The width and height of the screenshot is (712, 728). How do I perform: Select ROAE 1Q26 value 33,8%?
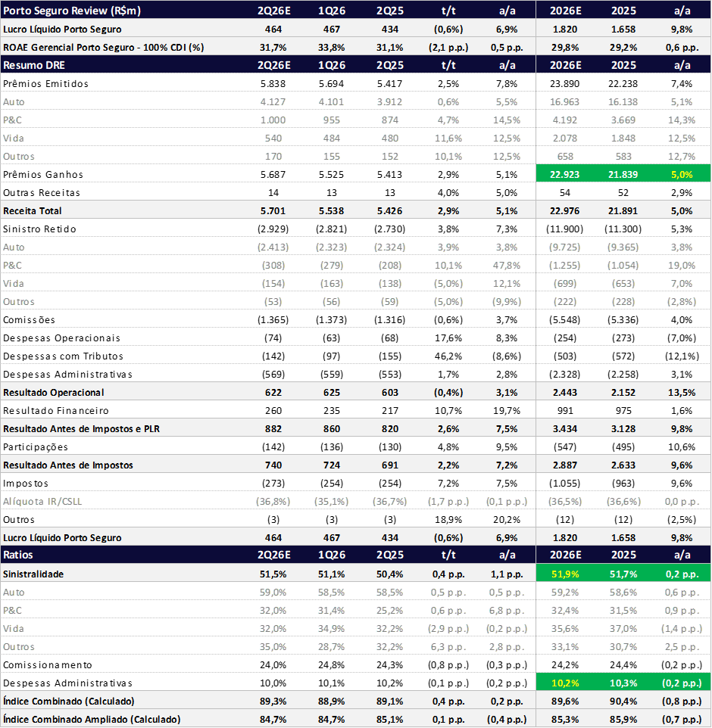(331, 48)
